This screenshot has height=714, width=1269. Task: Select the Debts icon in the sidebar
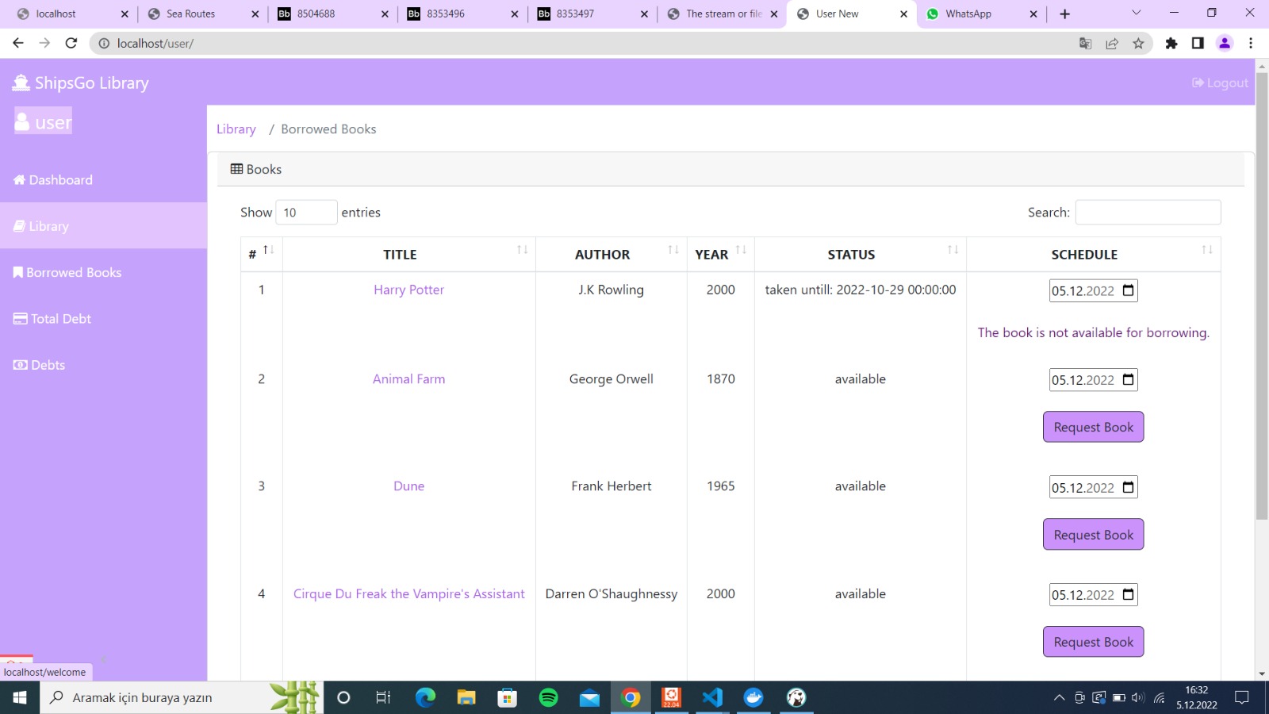19,364
